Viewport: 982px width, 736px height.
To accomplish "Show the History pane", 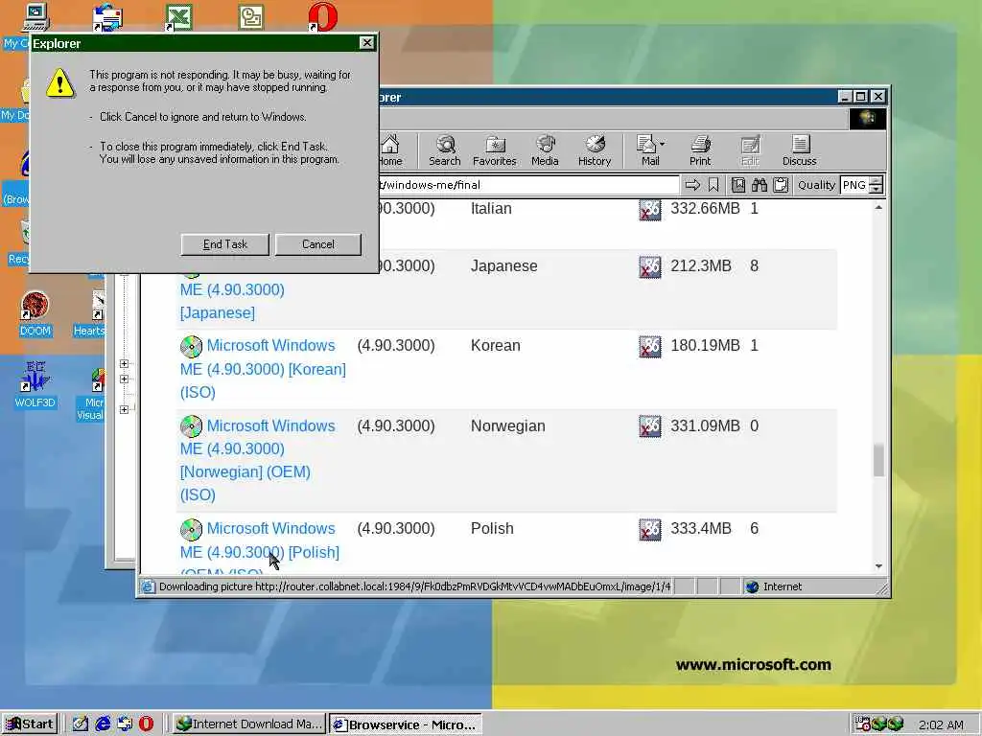I will point(595,150).
